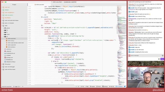Click the 'addButton: false,' code line
The image size is (165, 92).
pos(52,32)
